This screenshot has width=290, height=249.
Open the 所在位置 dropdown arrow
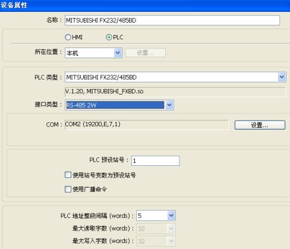pos(118,53)
